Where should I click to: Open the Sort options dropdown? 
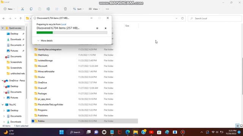pos(78,9)
